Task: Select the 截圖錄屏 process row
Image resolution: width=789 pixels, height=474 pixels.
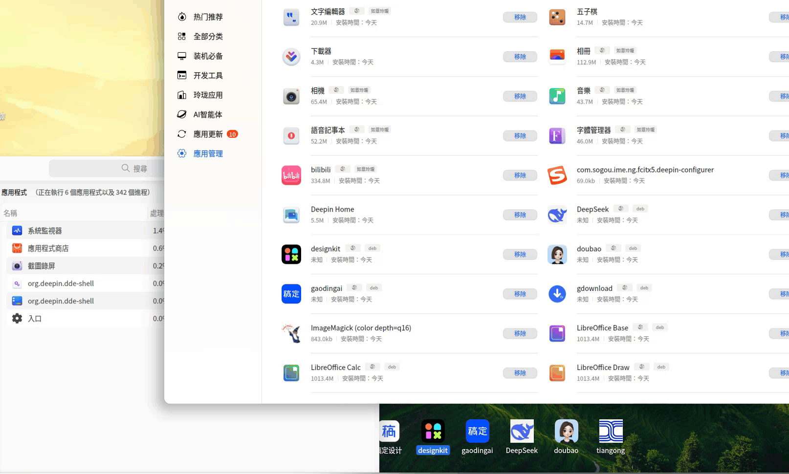Action: point(86,266)
